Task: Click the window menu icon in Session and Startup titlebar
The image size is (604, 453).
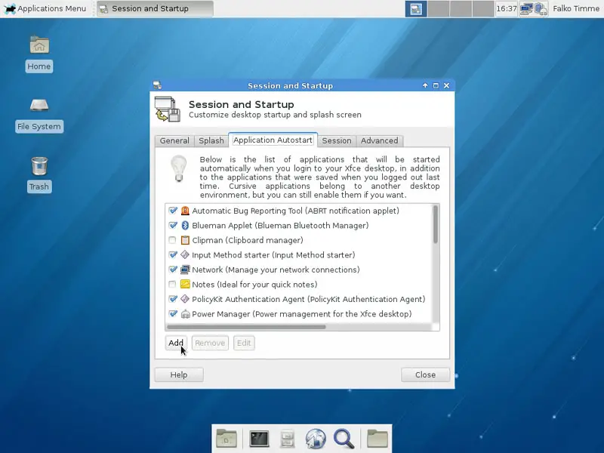Action: pyautogui.click(x=157, y=85)
